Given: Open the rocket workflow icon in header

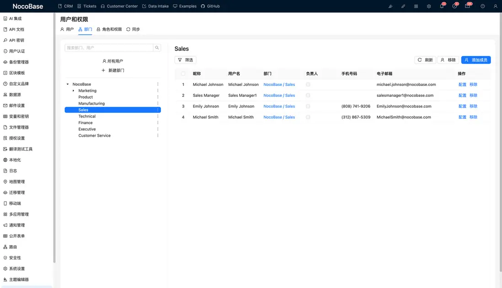Looking at the screenshot, I should click(403, 6).
